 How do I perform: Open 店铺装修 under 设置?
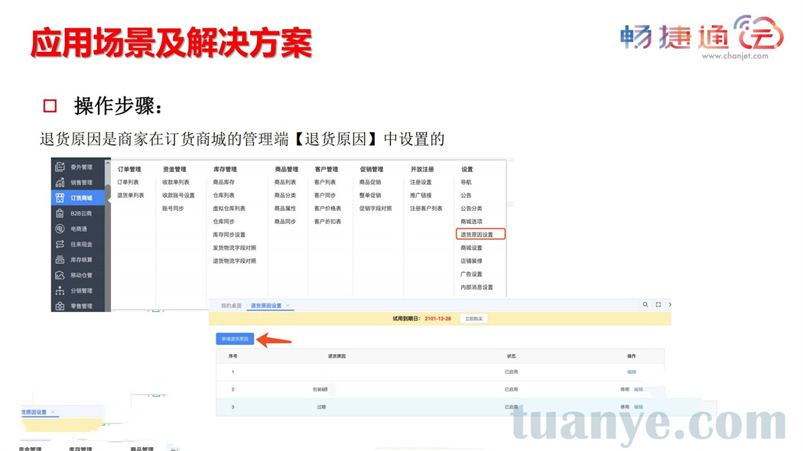click(x=471, y=261)
